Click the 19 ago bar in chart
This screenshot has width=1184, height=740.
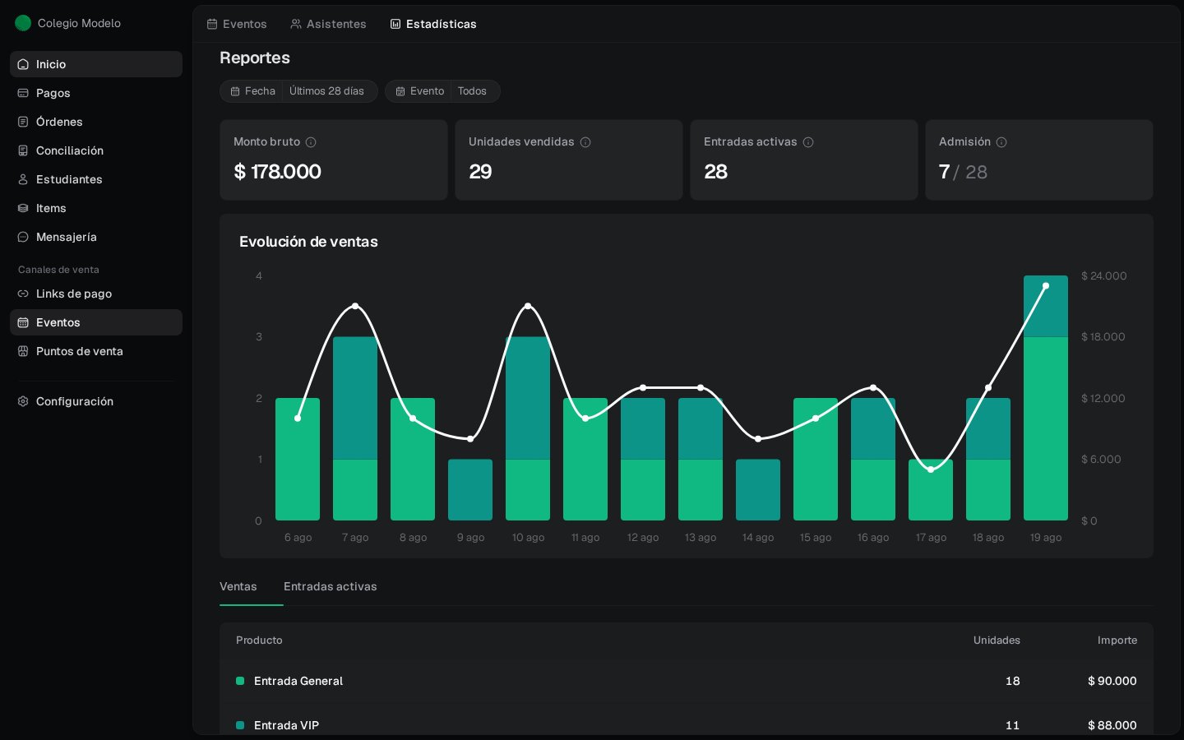tap(1046, 398)
